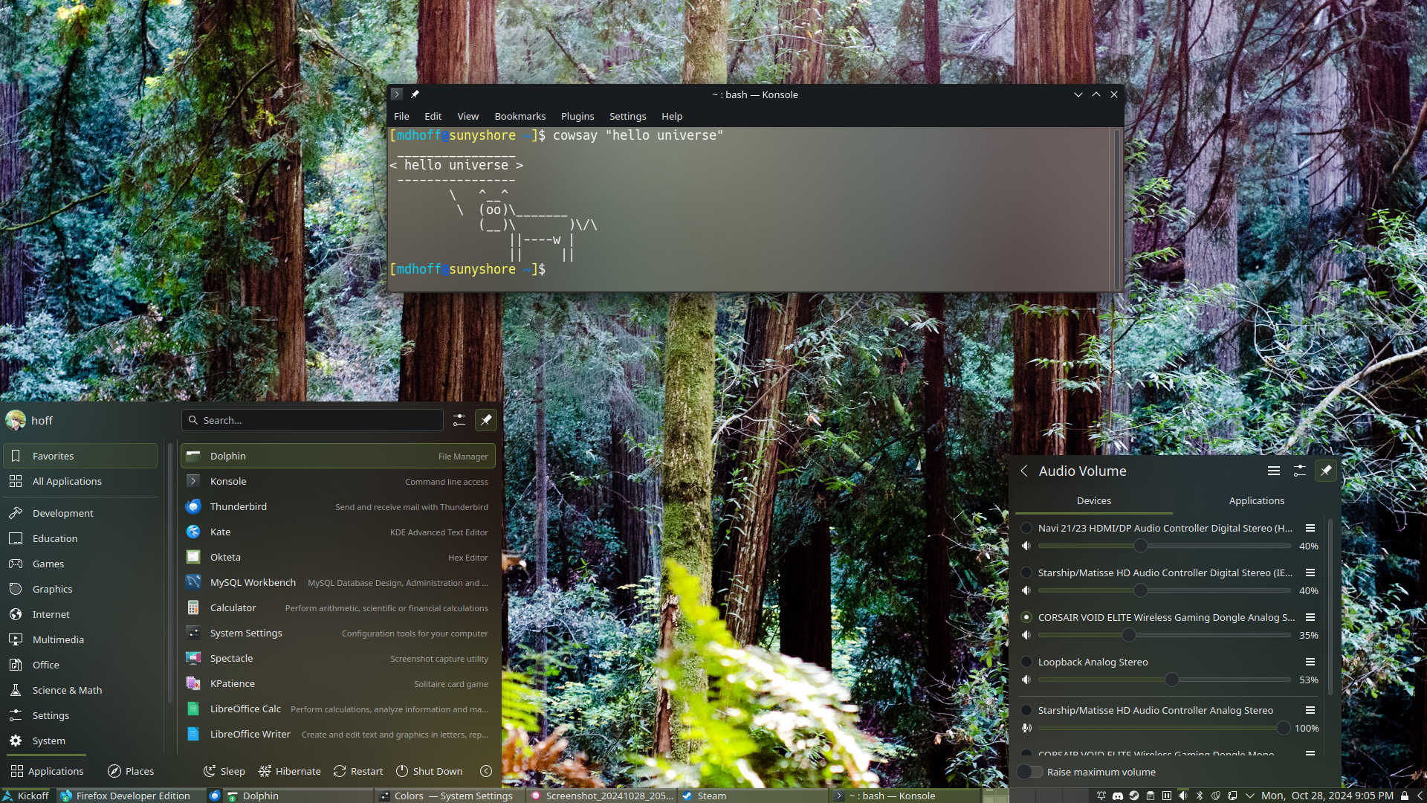This screenshot has height=803, width=1427.
Task: Open clipboard tray icon
Action: pos(1150,796)
